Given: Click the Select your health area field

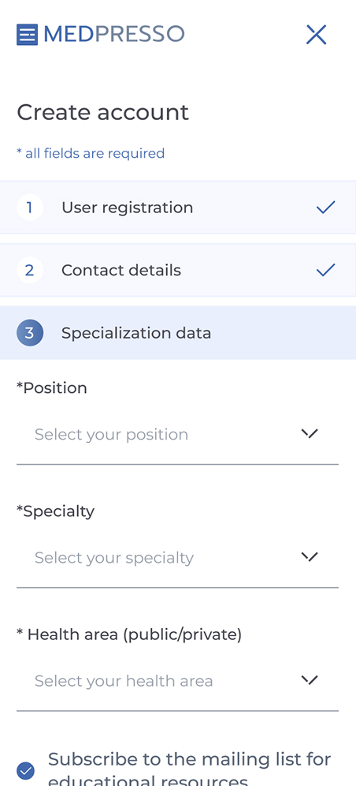Looking at the screenshot, I should click(x=177, y=681).
